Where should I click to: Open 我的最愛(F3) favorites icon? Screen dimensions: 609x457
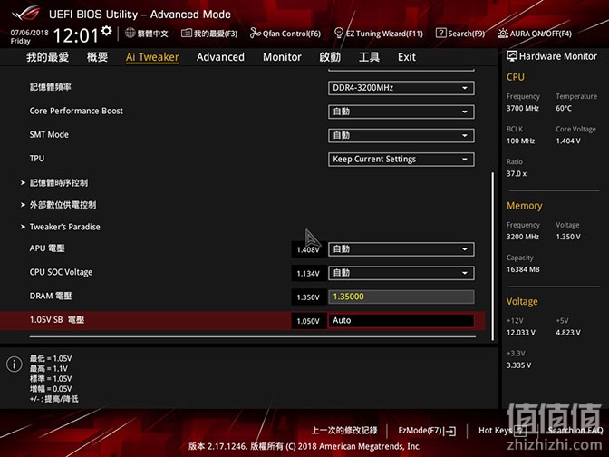(x=187, y=33)
